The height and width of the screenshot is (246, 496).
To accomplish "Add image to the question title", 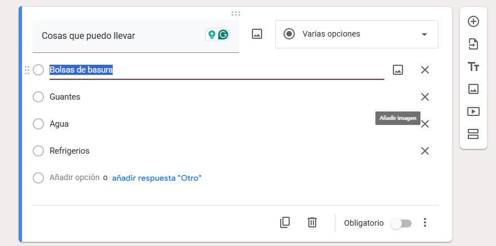I will [257, 34].
